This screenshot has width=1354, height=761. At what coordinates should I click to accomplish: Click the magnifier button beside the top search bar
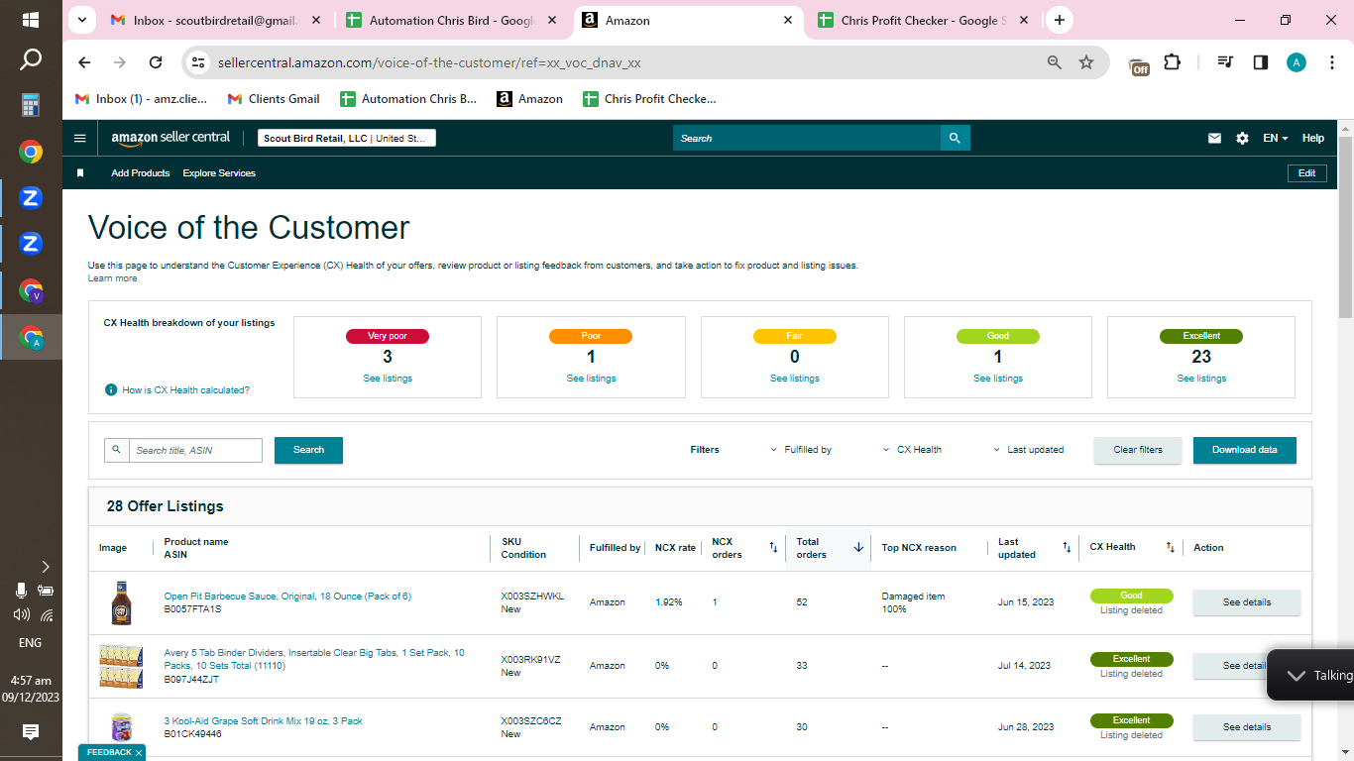tap(955, 138)
